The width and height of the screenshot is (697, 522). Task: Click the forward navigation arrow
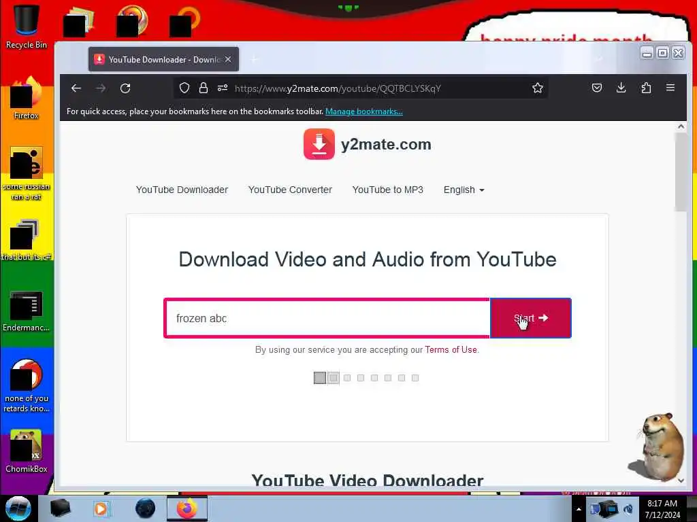tap(101, 88)
